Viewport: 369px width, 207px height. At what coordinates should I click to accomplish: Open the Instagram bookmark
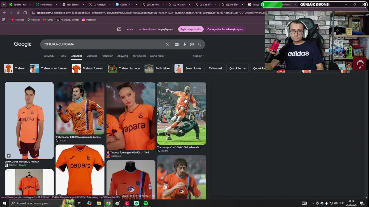tap(89, 20)
